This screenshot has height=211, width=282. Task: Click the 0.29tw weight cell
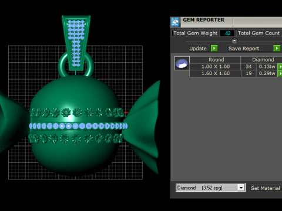(267, 73)
